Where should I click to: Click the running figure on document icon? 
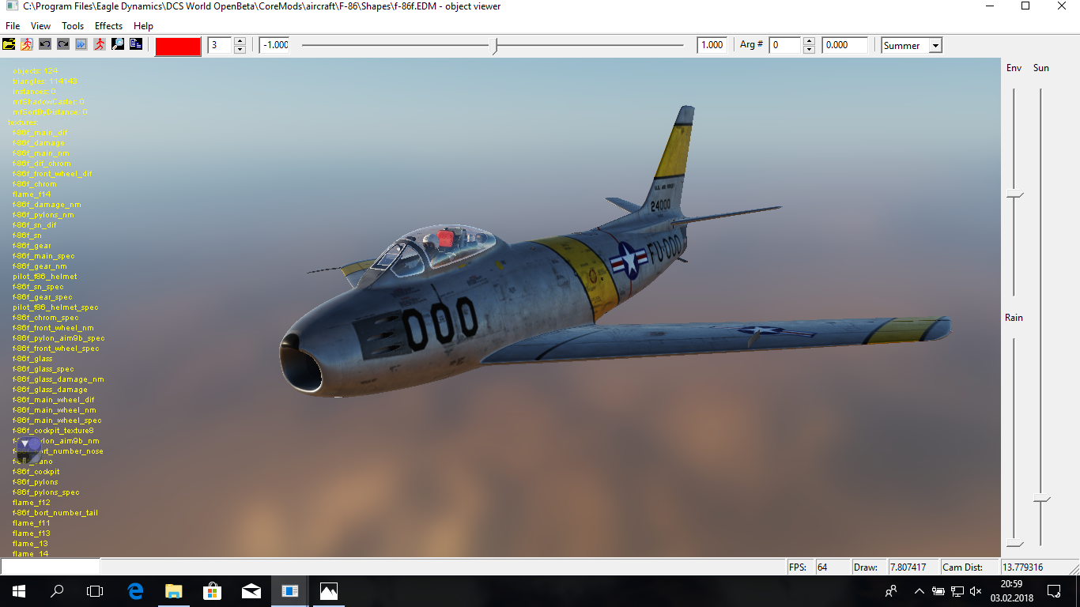(28, 45)
